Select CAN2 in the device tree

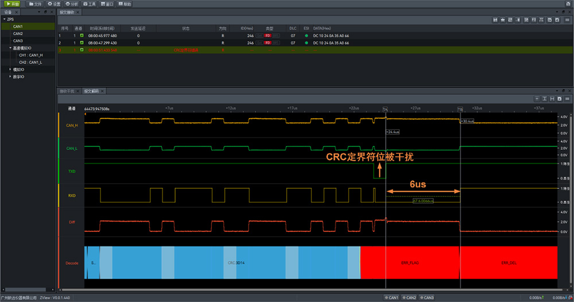[18, 33]
